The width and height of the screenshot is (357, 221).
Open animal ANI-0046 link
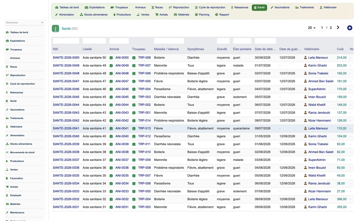122,89
